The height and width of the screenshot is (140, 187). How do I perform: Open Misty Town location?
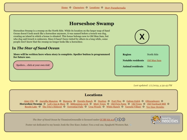(99, 104)
